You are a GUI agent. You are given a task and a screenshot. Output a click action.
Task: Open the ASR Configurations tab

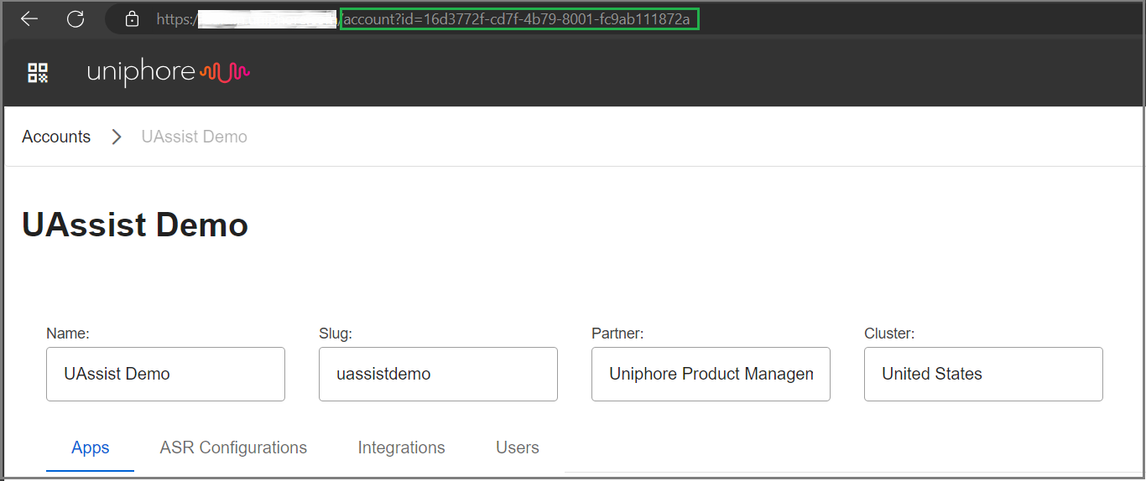233,447
